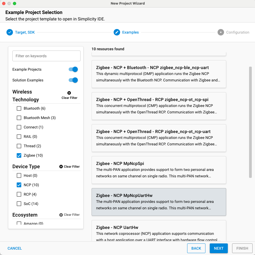Cancel the New Project Wizard
The height and width of the screenshot is (255, 255).
[15, 248]
